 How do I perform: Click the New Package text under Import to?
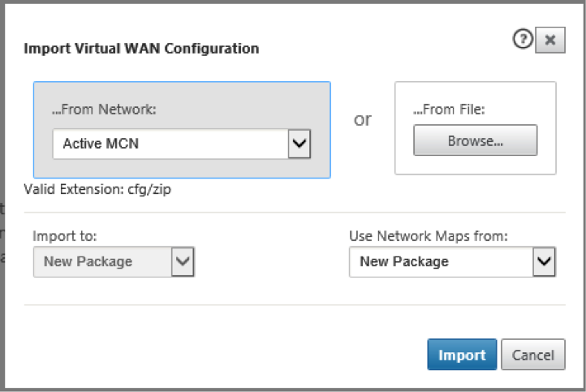[88, 261]
